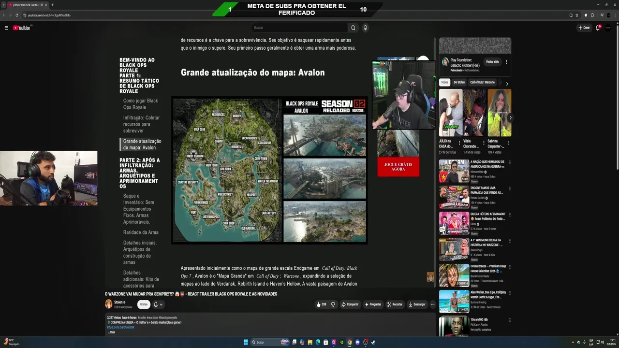Open options for ENCONTRAMOS UMA FARMÁCIA video
Screen dimensions: 619x348
click(x=510, y=188)
